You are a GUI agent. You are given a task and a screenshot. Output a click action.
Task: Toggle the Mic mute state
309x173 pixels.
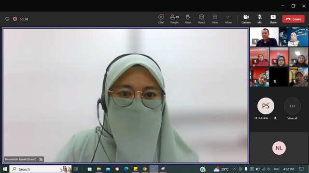260,19
